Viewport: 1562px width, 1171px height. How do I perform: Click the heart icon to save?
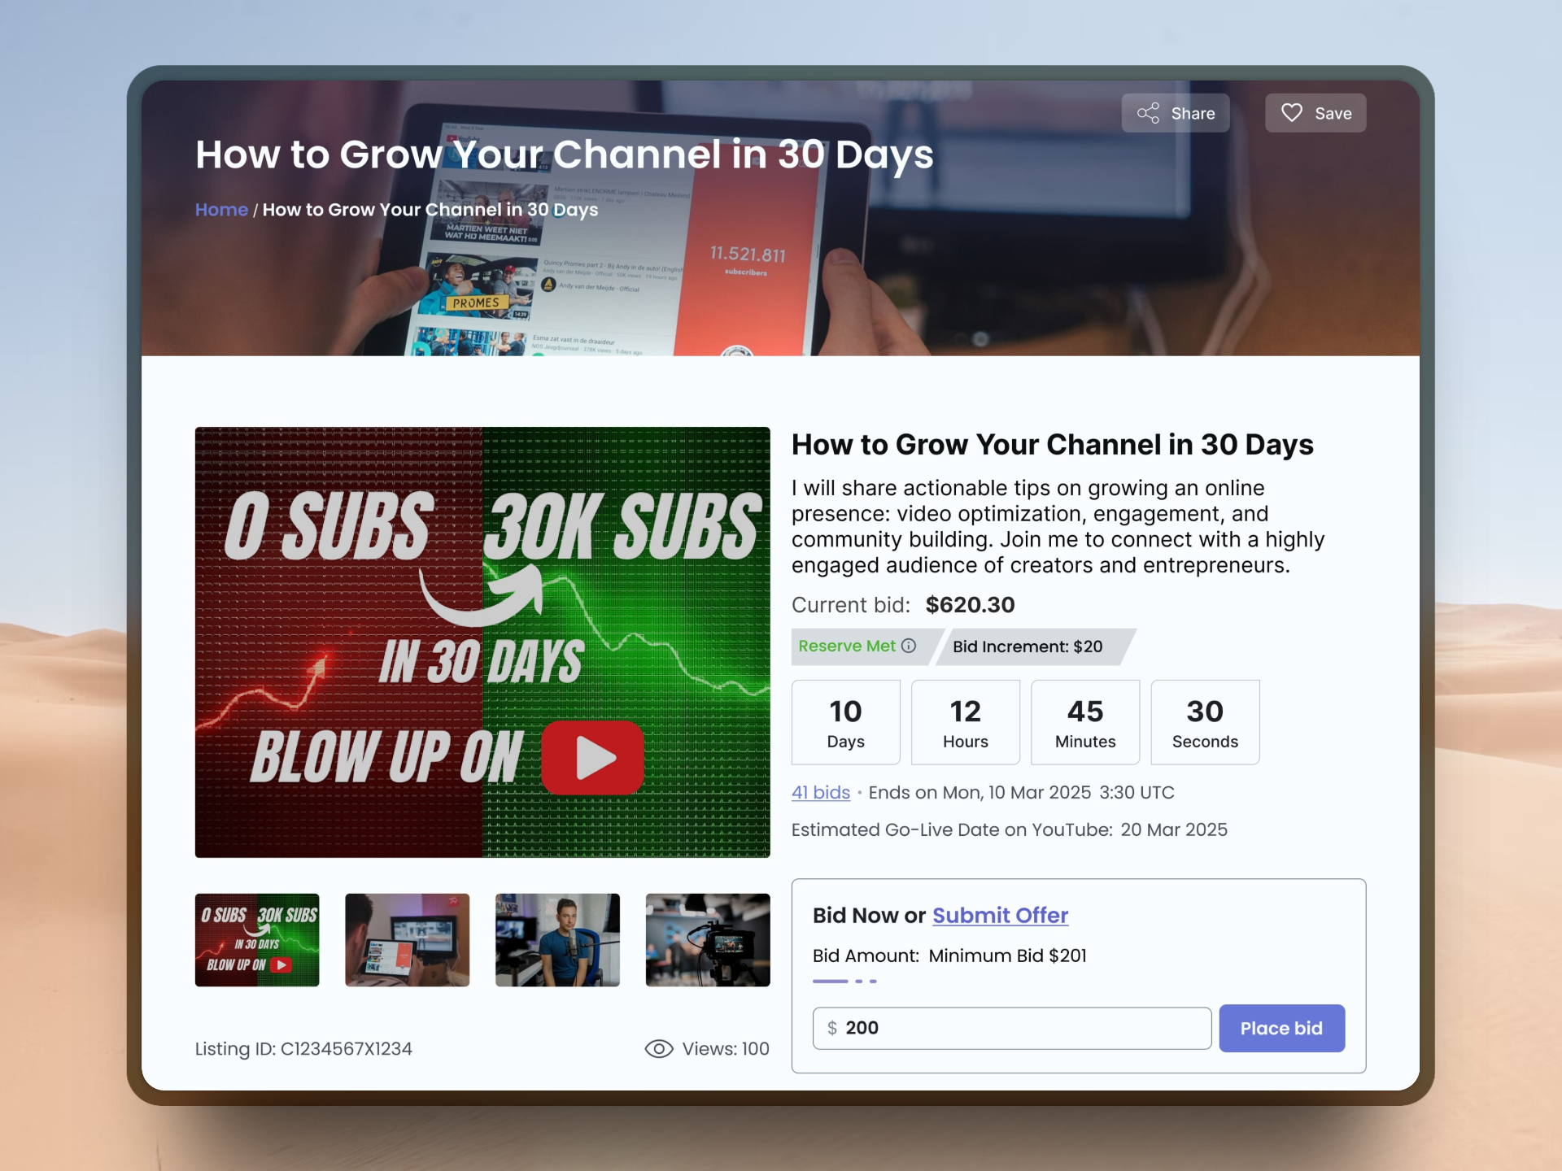(x=1292, y=113)
